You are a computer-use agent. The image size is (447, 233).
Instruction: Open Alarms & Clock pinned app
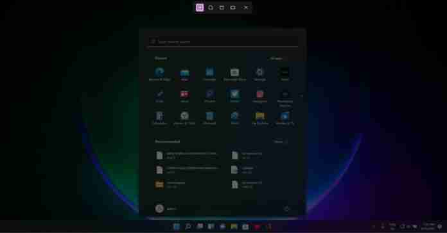(184, 118)
